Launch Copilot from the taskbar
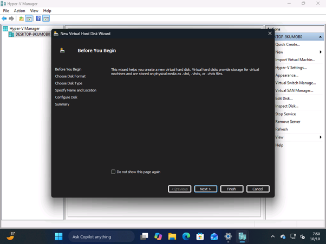The image size is (326, 244). coord(158,236)
